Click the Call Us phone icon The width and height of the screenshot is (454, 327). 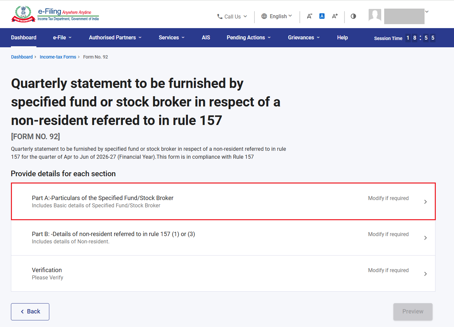click(220, 16)
